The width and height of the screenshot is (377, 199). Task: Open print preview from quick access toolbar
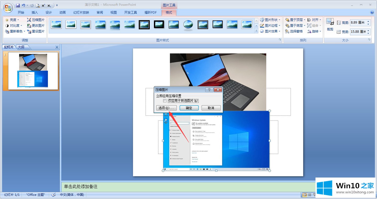38,5
